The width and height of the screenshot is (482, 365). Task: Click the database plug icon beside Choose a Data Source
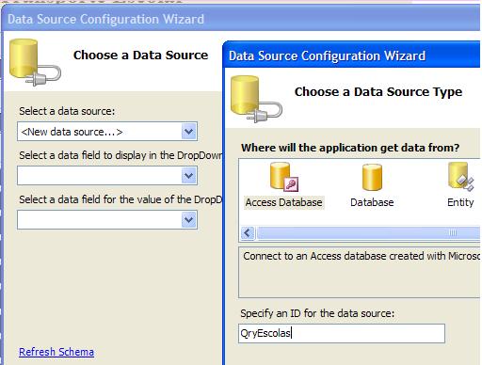pyautogui.click(x=35, y=62)
